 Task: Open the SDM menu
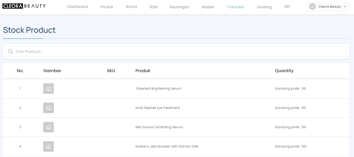(153, 7)
